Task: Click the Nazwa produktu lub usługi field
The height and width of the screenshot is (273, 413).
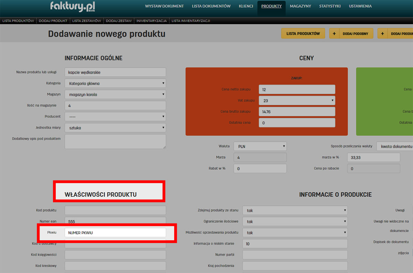Action: tap(115, 72)
